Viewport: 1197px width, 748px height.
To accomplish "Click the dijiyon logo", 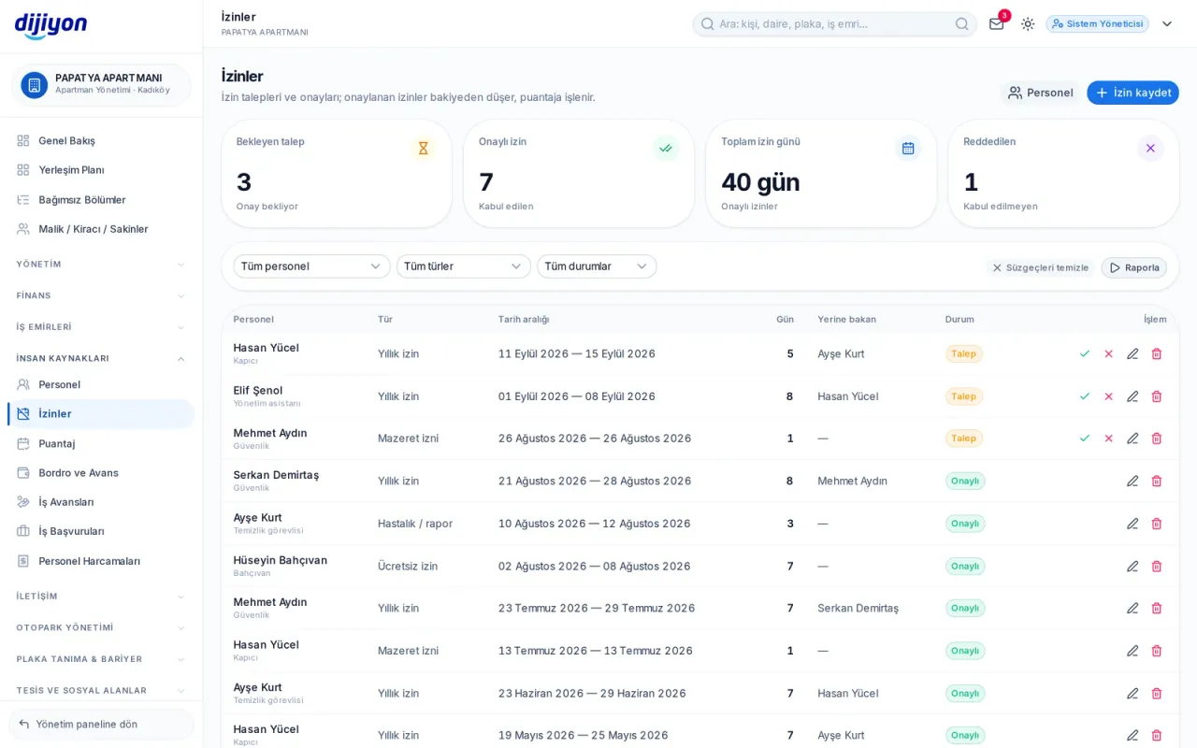I will (50, 25).
